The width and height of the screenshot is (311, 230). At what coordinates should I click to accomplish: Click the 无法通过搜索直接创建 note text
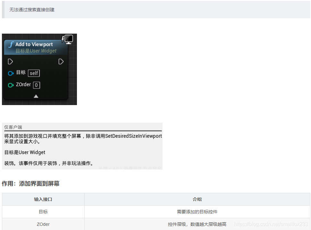point(32,10)
